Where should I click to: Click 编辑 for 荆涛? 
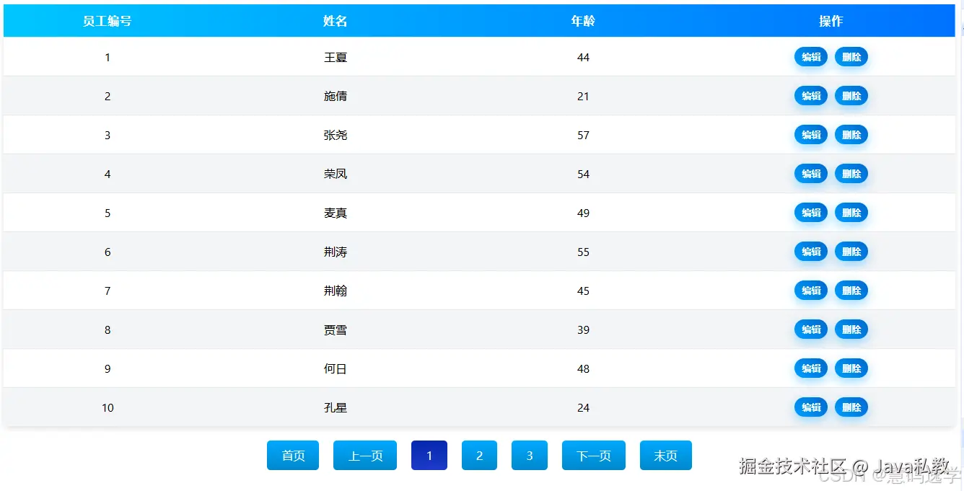click(811, 252)
